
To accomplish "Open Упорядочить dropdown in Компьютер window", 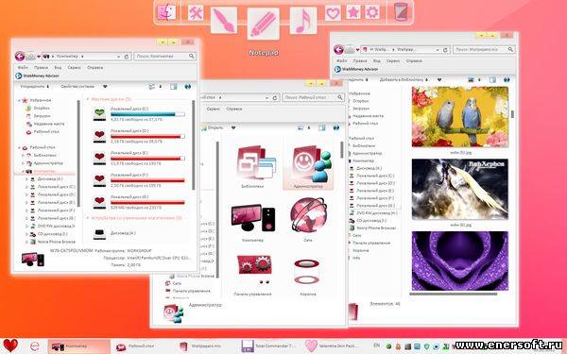I will tap(35, 87).
